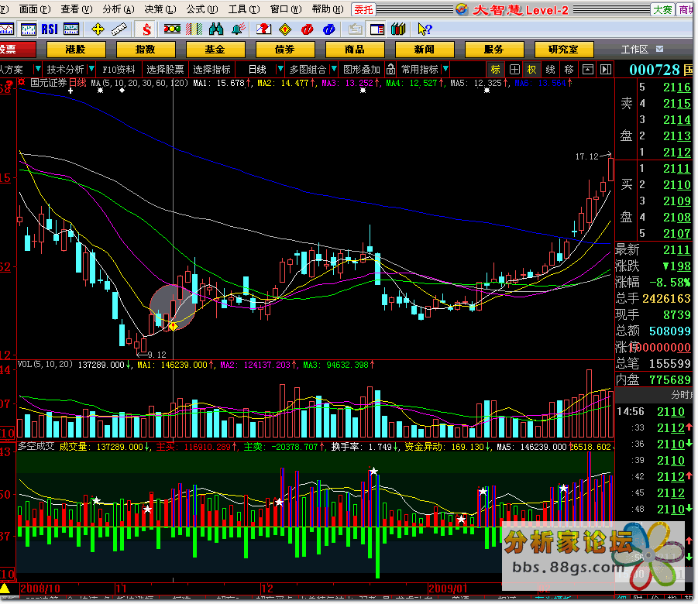Viewport: 698px width, 604px height.
Task: Click the chart with red question mark icon
Action: [263, 29]
